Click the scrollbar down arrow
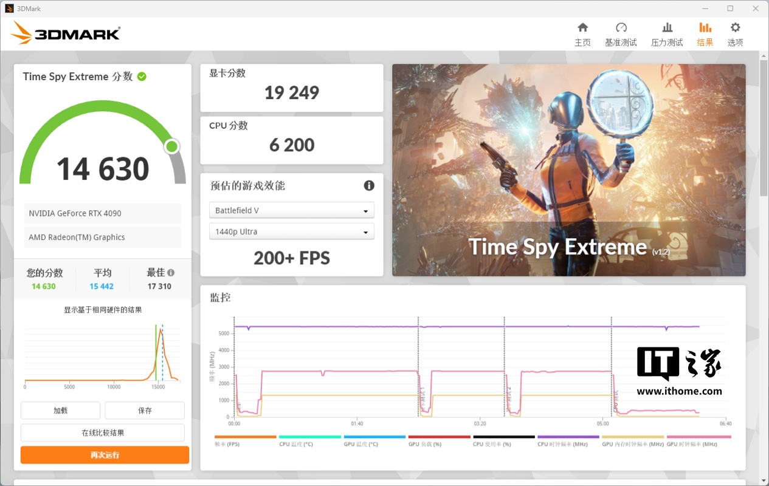 (x=764, y=481)
